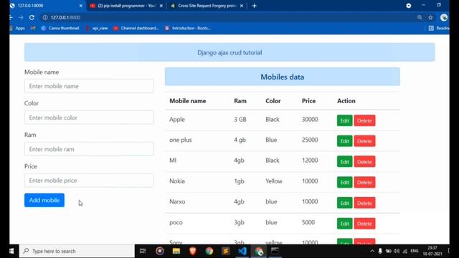Delete the poco row
Screen dimensions: 459x258
tap(364, 224)
